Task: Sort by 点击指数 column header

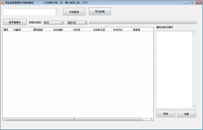Action: click(x=62, y=30)
